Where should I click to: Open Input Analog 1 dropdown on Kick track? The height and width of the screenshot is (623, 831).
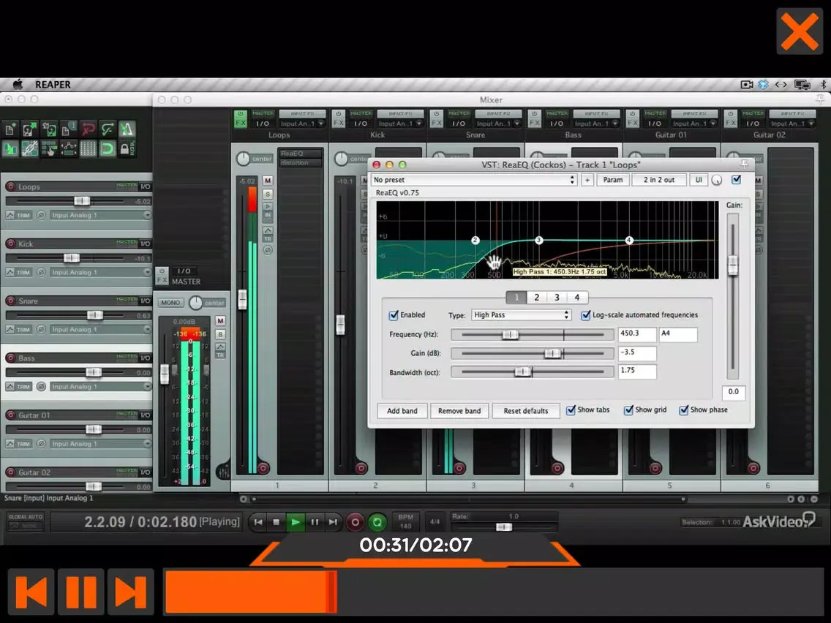(101, 272)
